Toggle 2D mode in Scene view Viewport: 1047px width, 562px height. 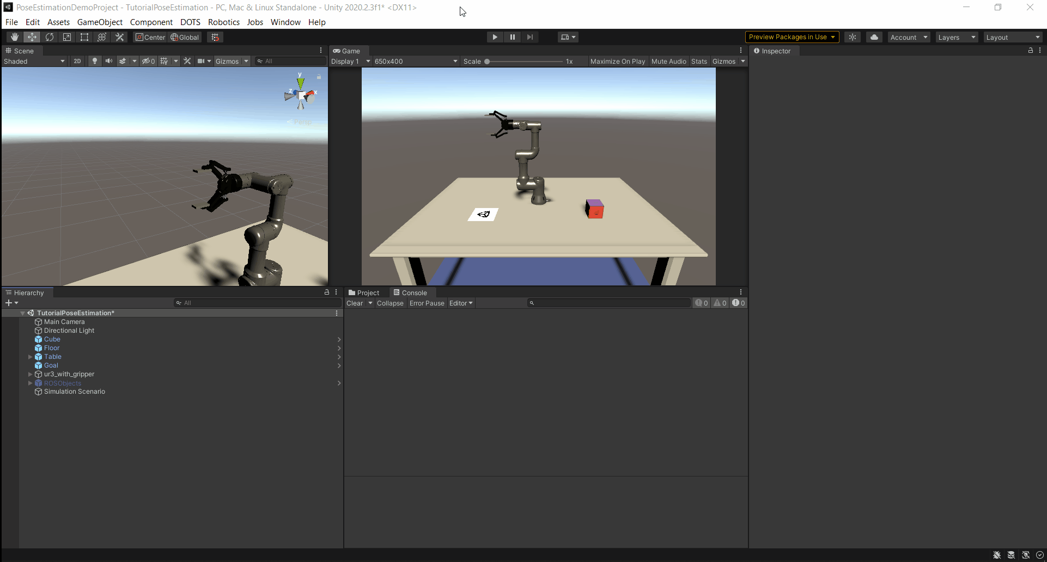[x=77, y=61]
